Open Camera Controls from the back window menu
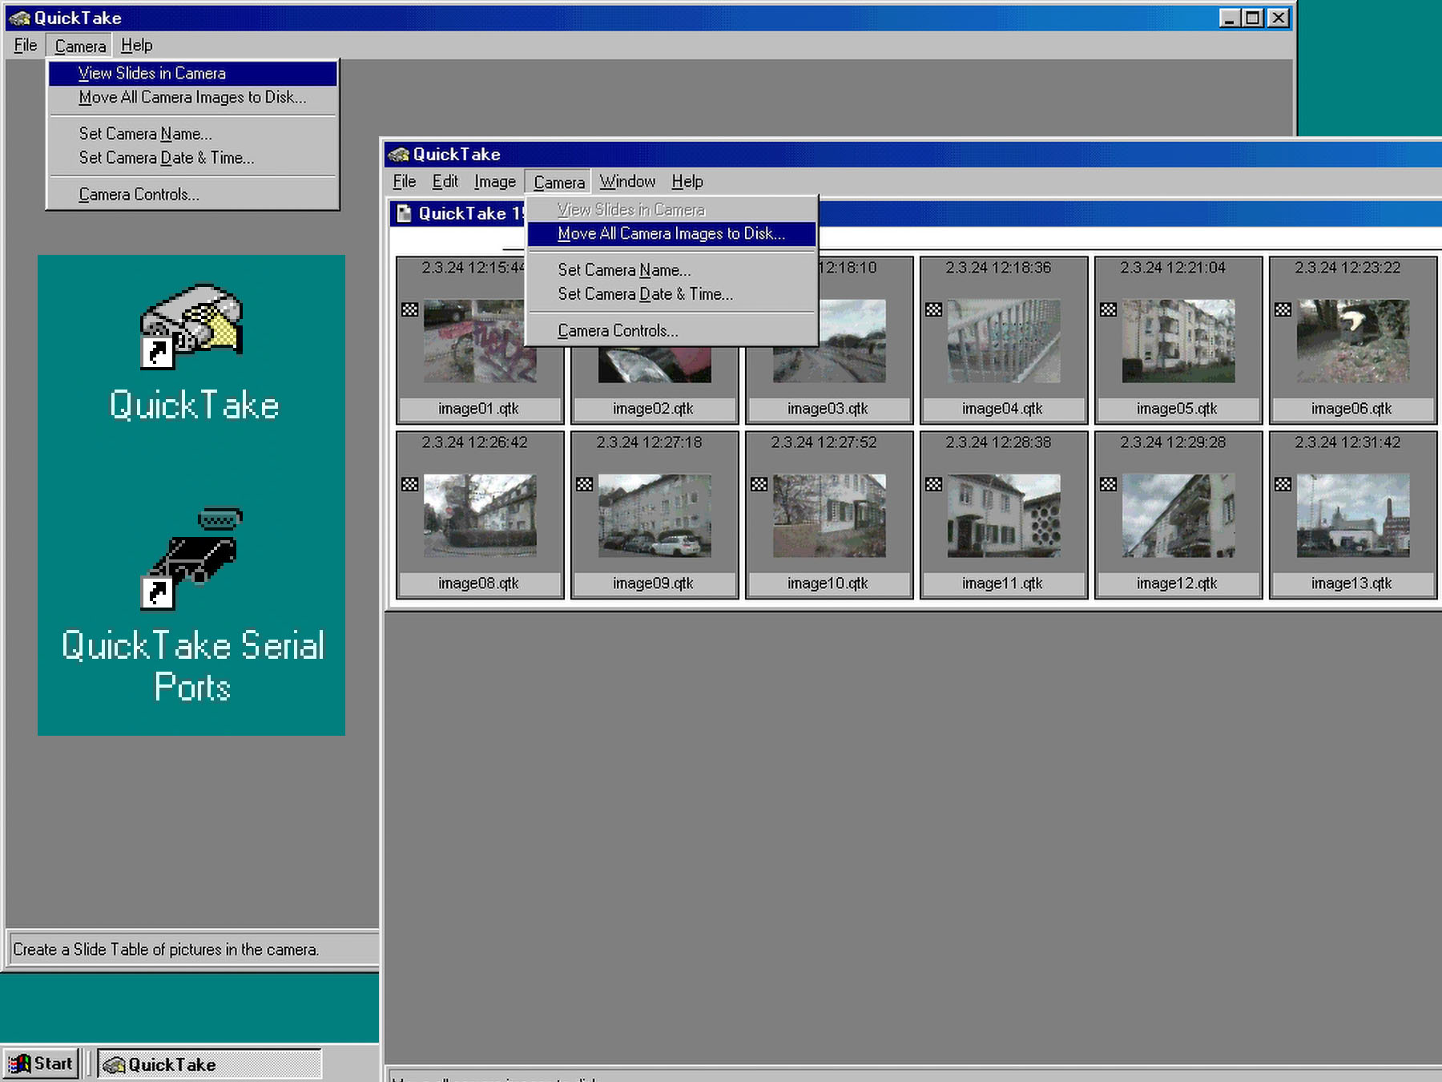Image resolution: width=1442 pixels, height=1082 pixels. 192,195
